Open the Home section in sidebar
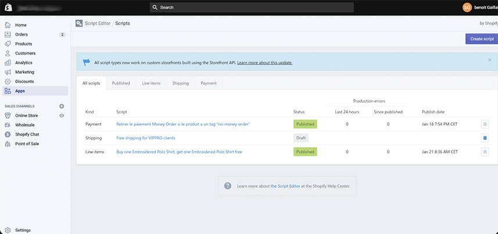Image resolution: width=498 pixels, height=234 pixels. 21,25
